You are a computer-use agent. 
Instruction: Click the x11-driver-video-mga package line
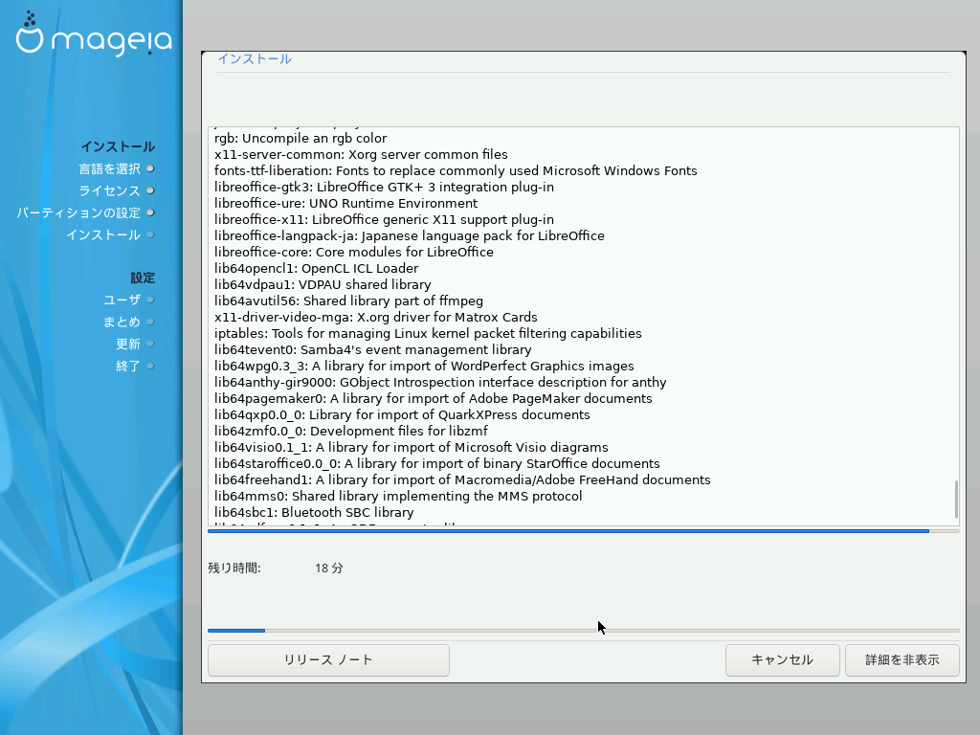pos(375,317)
